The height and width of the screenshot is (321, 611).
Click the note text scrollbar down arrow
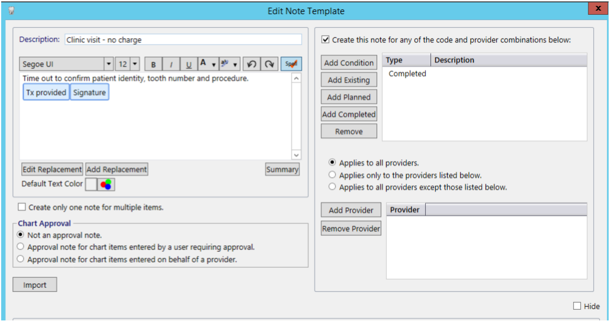click(296, 155)
